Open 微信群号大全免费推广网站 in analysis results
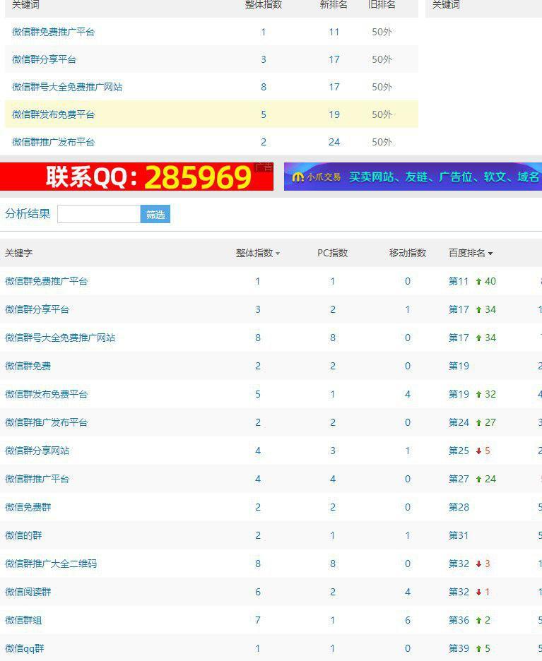 60,338
